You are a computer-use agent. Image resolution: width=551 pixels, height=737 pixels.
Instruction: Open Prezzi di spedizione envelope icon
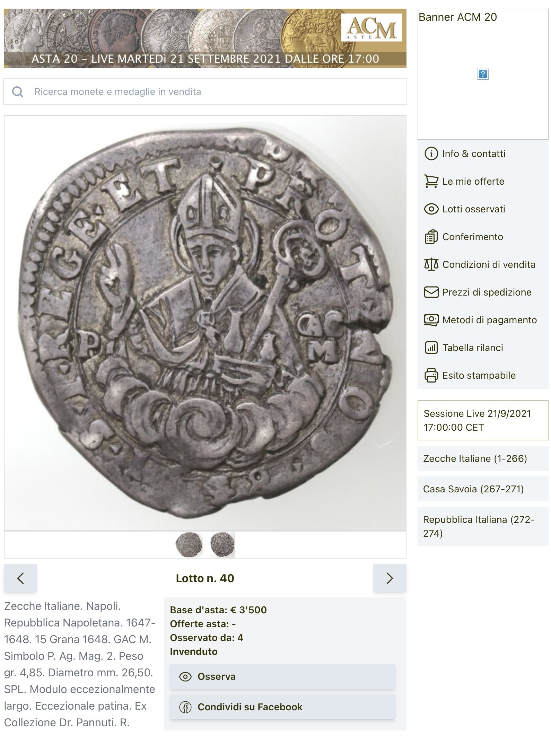coord(431,292)
